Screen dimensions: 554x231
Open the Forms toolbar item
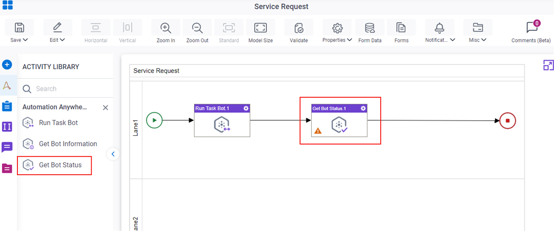coord(401,28)
